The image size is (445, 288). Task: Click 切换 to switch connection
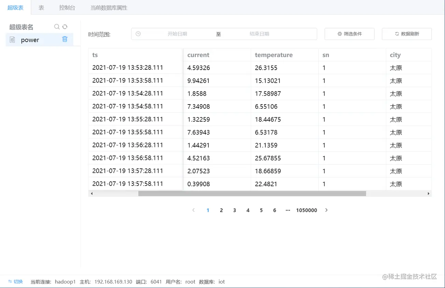coord(15,282)
